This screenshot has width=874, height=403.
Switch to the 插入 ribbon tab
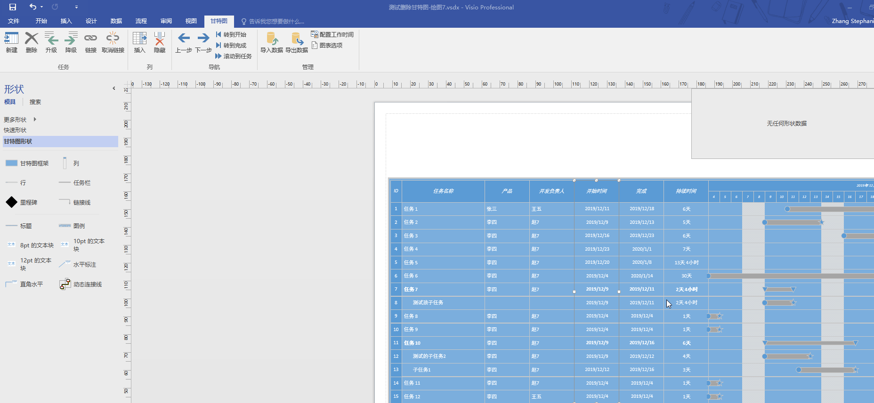[66, 21]
